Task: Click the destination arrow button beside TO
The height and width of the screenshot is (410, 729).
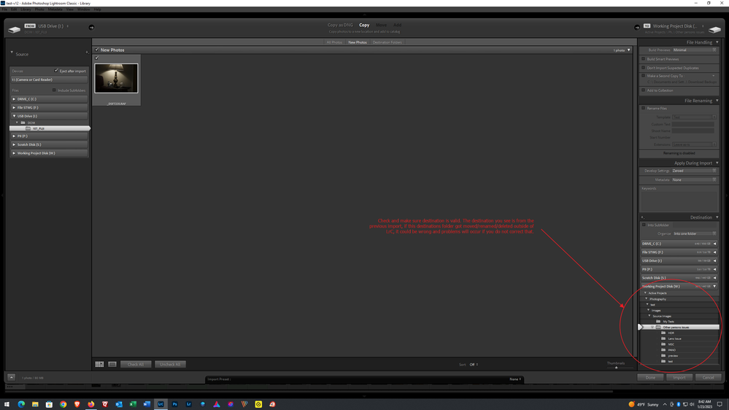Action: click(x=637, y=28)
